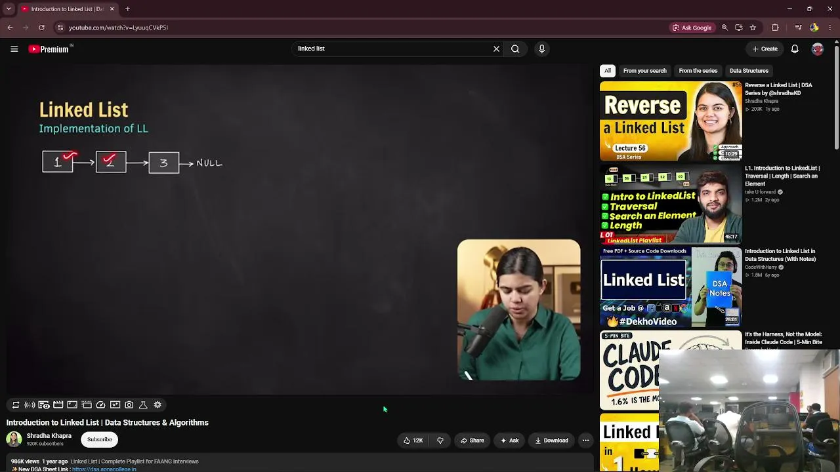Viewport: 840px width, 472px height.
Task: Expand the tab search chevron
Action: (9, 9)
